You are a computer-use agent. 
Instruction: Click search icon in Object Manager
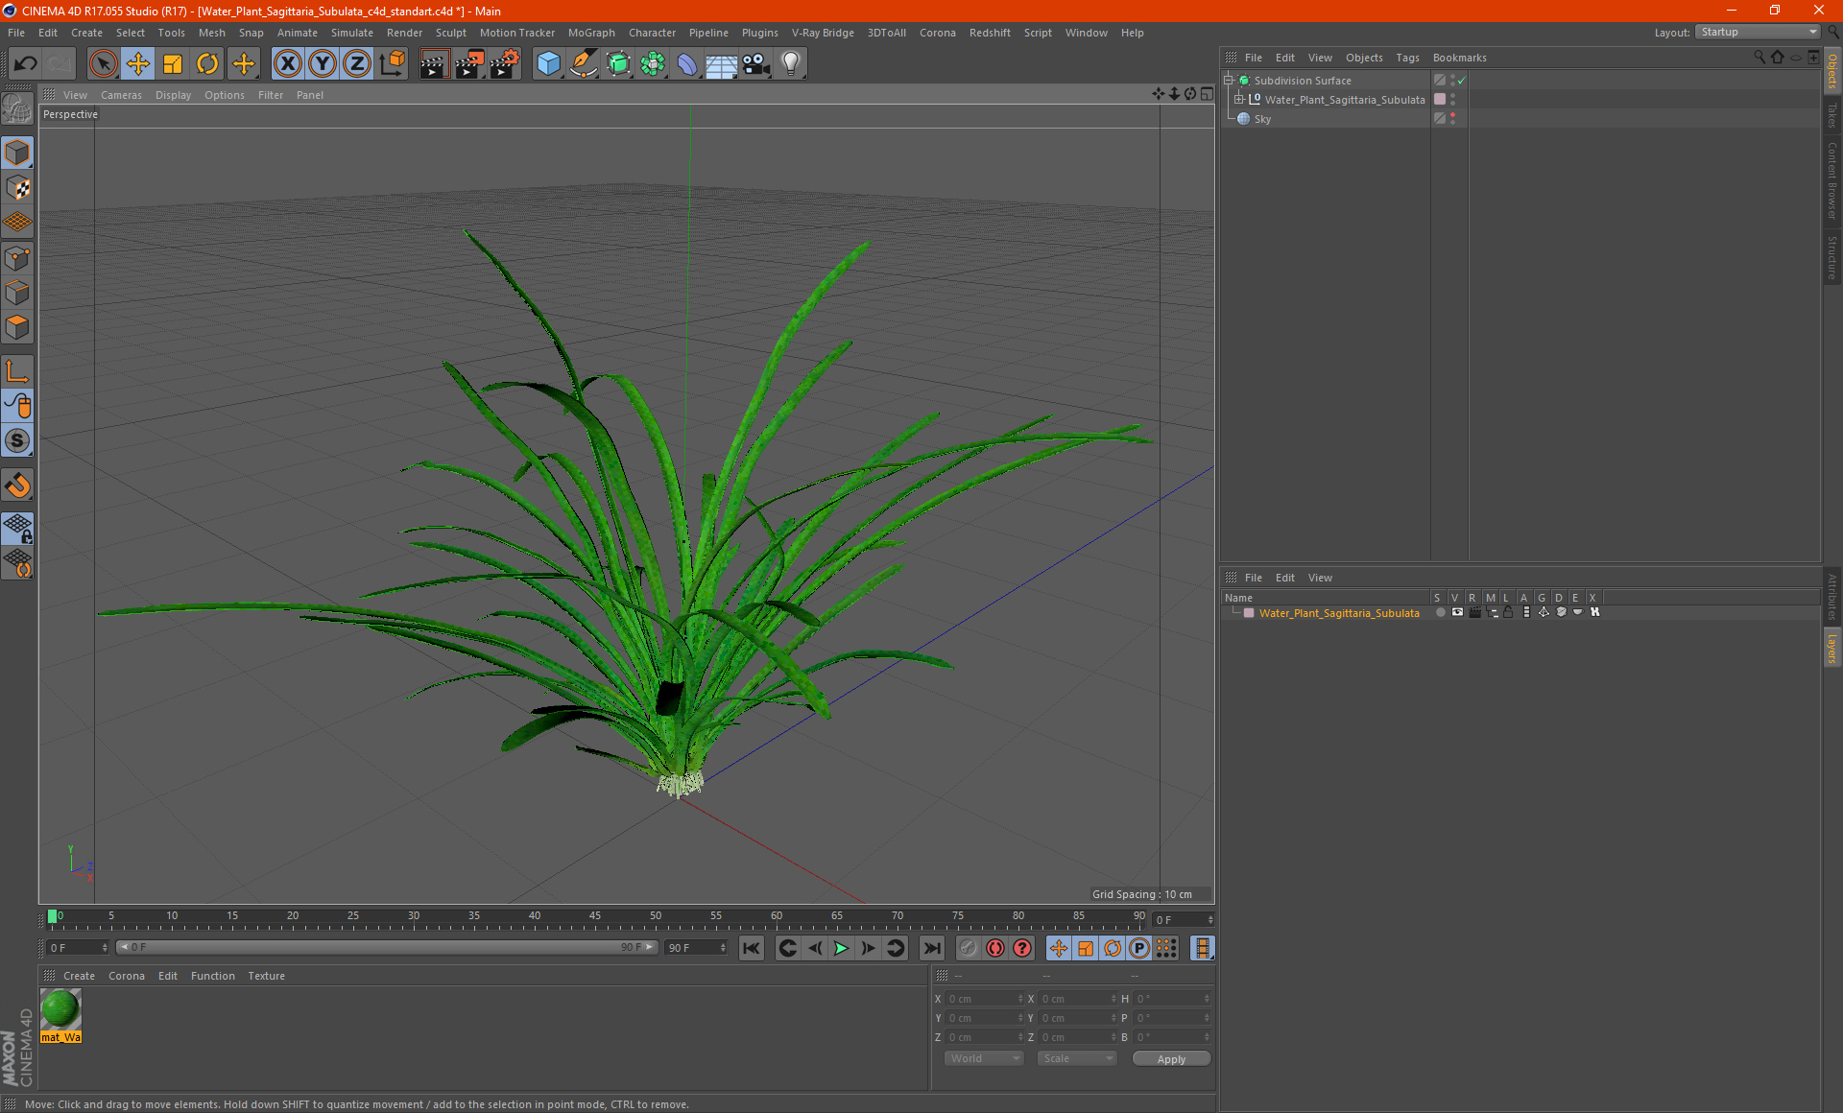1759,58
